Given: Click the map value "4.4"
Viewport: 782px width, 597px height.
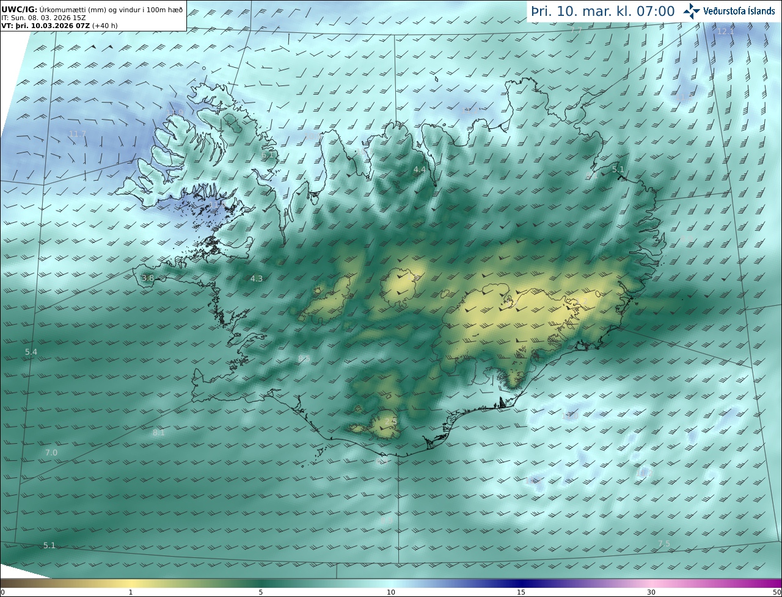Looking at the screenshot, I should click(420, 170).
